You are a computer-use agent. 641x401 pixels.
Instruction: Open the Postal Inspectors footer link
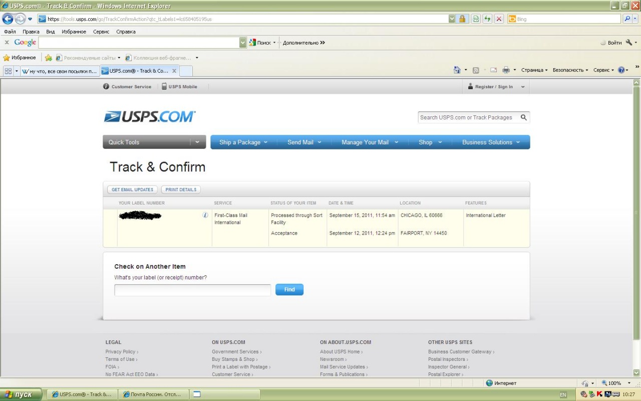pyautogui.click(x=448, y=359)
